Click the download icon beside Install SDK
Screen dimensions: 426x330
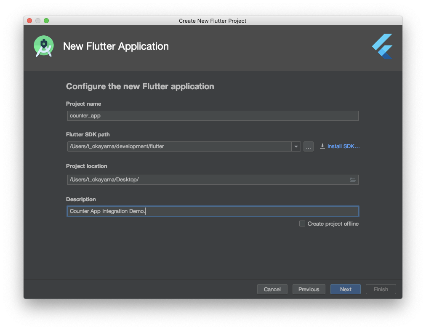tap(322, 146)
